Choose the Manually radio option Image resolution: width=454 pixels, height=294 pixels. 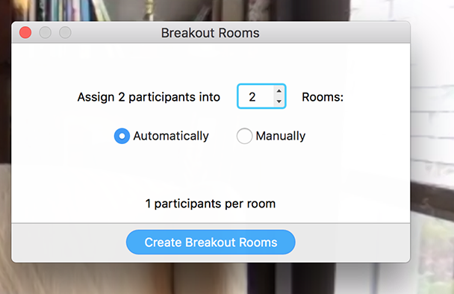point(244,136)
